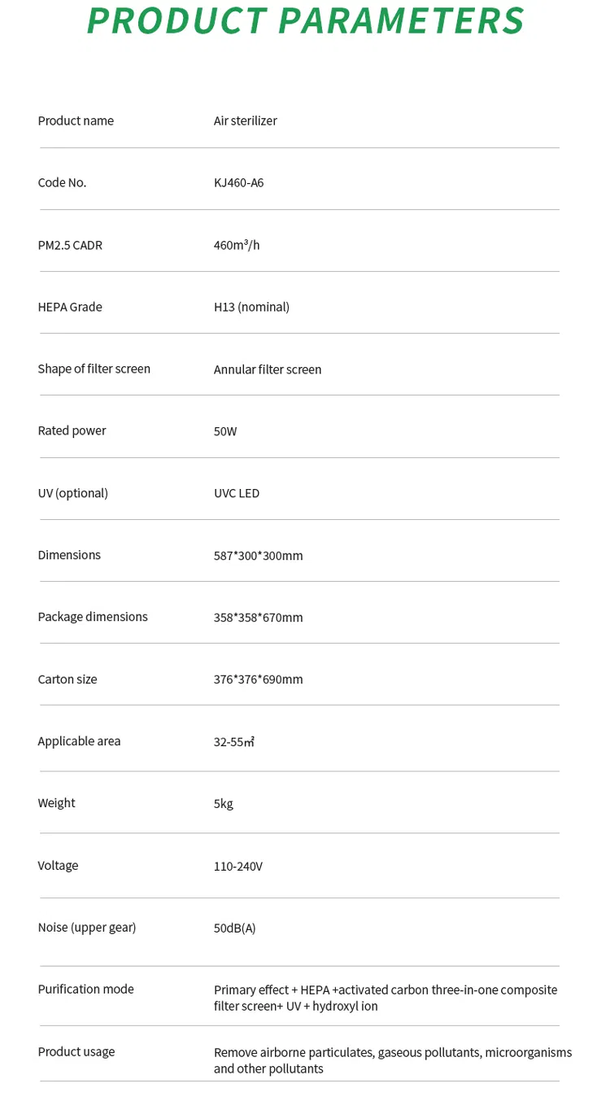
Task: Select the 587*300*300mm dimensions value
Action: [x=258, y=556]
